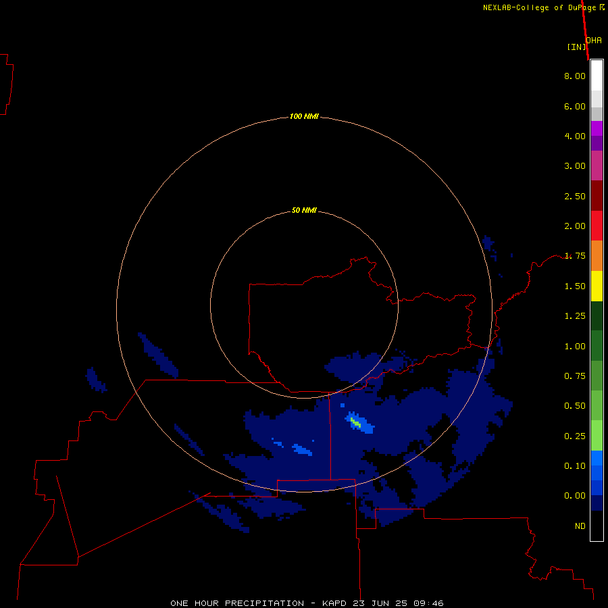
Task: Click the 1.25 legend value
Action: (575, 316)
